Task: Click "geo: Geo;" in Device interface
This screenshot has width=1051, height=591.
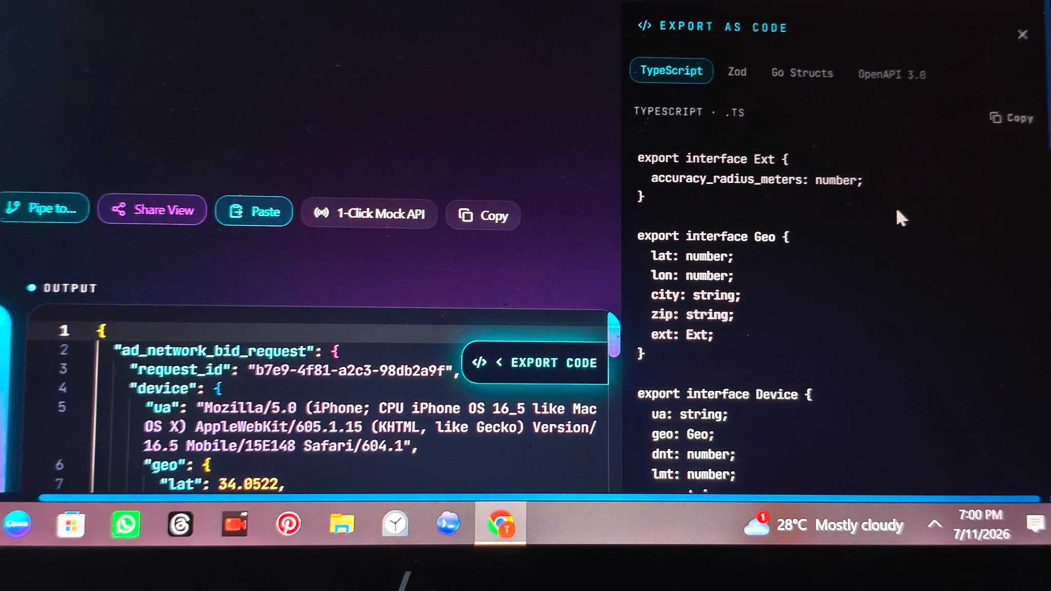Action: click(683, 434)
